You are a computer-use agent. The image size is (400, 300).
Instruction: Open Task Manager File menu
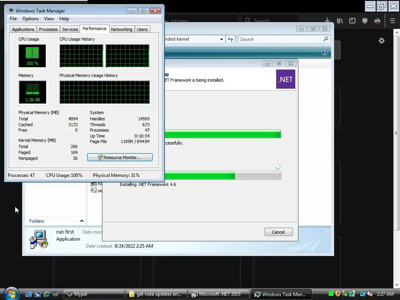click(13, 19)
